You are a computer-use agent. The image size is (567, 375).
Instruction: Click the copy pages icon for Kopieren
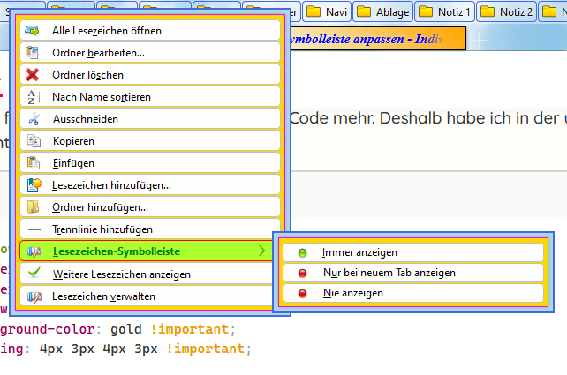(x=34, y=141)
